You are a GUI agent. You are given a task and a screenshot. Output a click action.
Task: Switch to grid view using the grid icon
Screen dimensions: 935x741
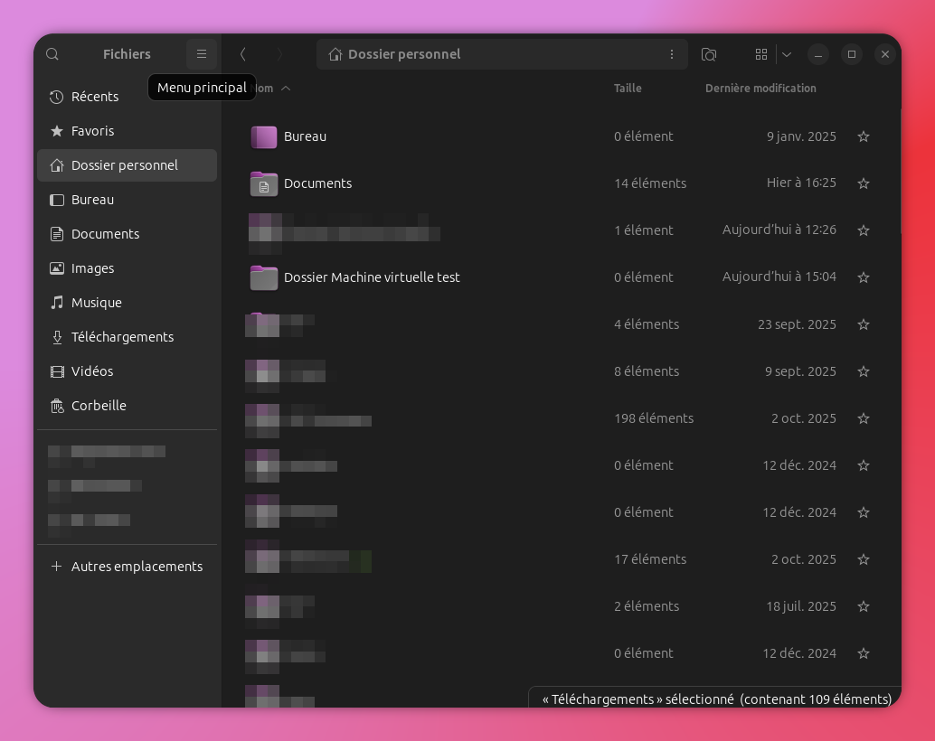(x=761, y=54)
